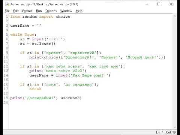Open the Options menu
This screenshot has width=180, height=135.
(51, 11)
